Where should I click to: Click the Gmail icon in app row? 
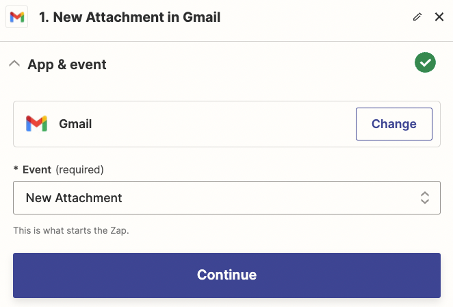[36, 124]
